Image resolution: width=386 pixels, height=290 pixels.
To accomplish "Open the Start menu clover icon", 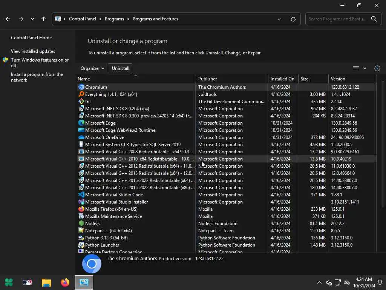I will pyautogui.click(x=9, y=282).
